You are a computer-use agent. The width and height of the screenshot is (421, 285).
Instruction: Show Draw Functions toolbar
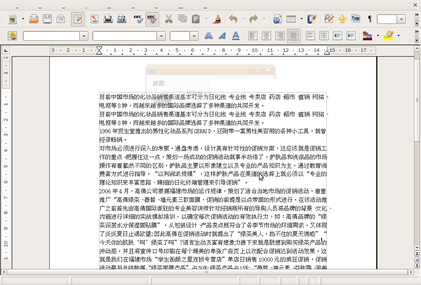(x=312, y=19)
